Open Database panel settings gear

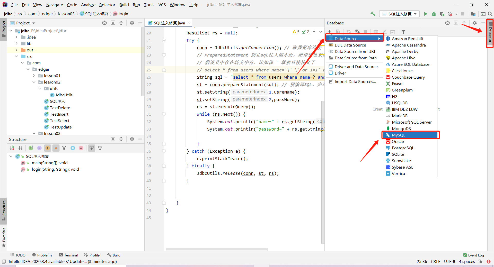click(x=475, y=23)
